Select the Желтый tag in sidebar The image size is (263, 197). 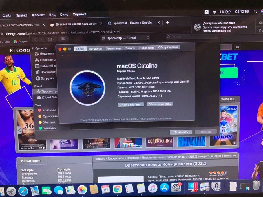coord(47,122)
